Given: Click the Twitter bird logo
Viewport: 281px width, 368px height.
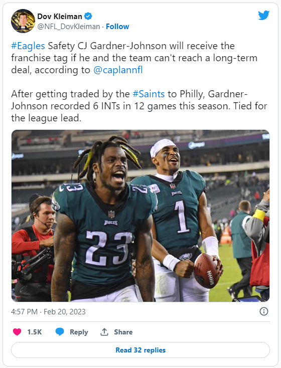Looking at the screenshot, I should (x=263, y=15).
